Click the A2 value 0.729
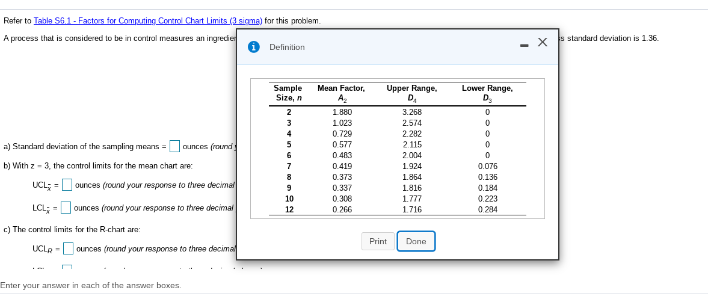708x302 pixels. pos(342,134)
